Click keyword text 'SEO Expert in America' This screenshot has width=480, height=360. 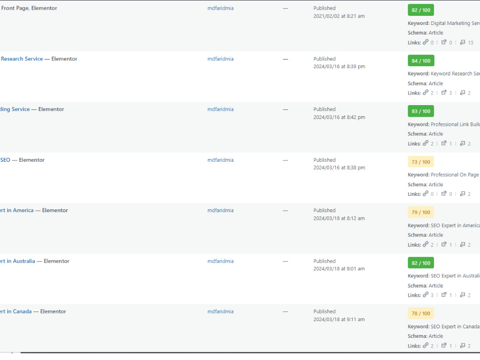pyautogui.click(x=455, y=225)
